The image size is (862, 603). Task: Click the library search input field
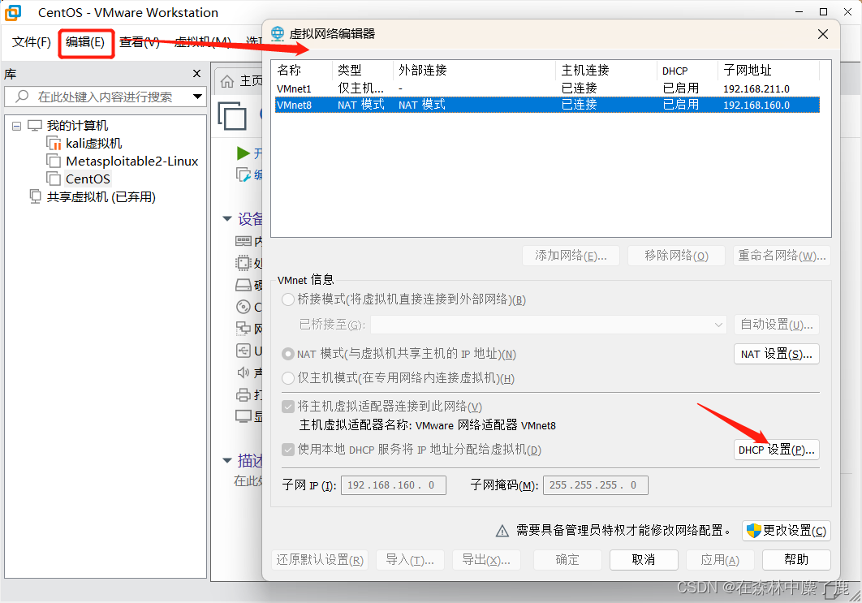105,97
